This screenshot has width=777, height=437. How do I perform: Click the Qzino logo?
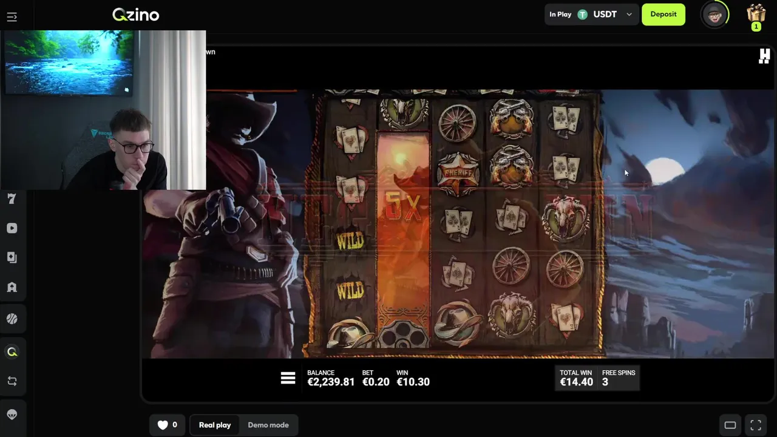[135, 15]
